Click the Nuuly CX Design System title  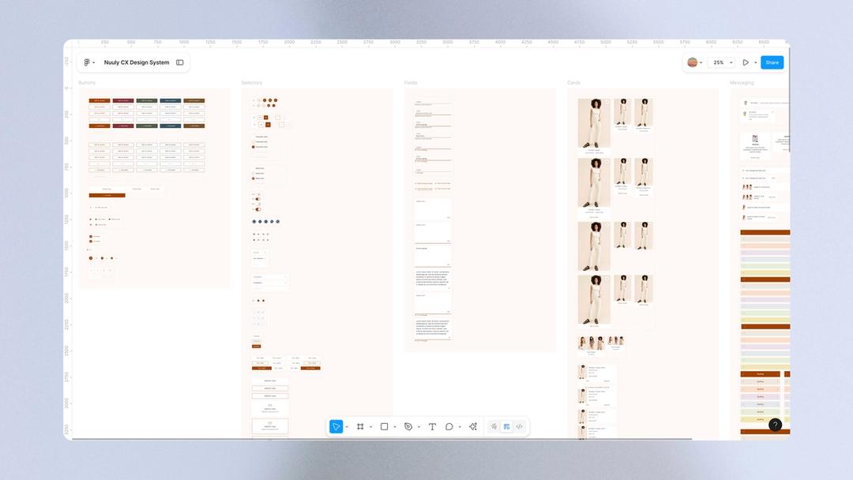(x=137, y=62)
